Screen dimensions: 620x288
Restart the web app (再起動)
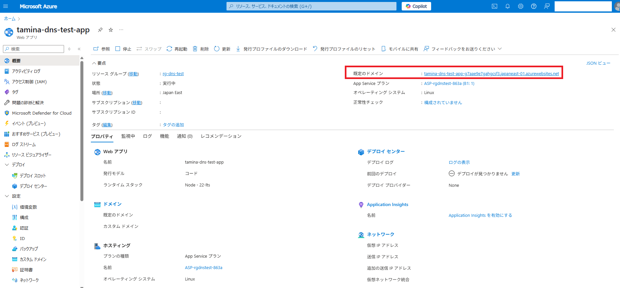[177, 49]
